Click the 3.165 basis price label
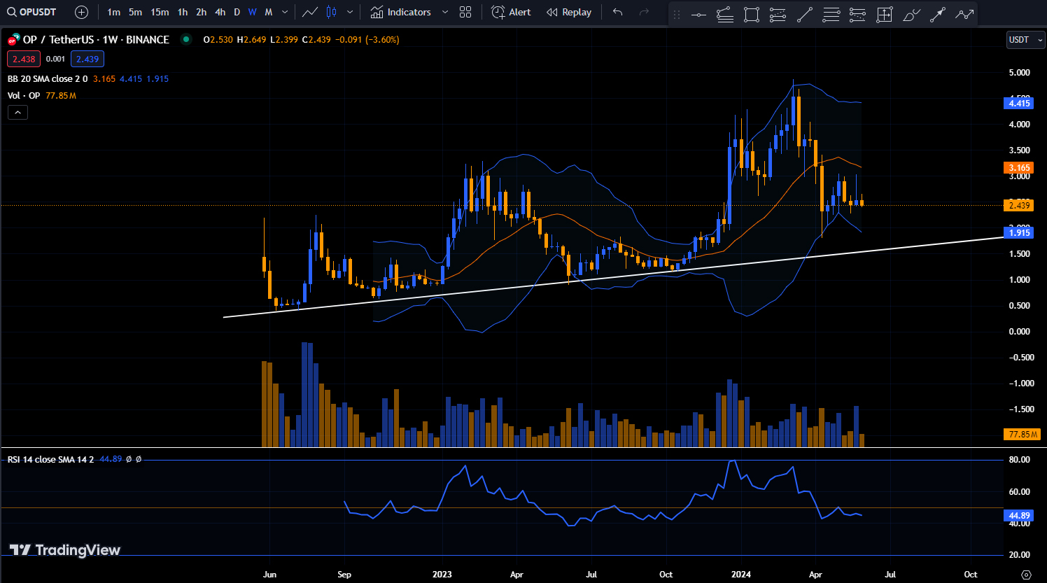 coord(1019,168)
